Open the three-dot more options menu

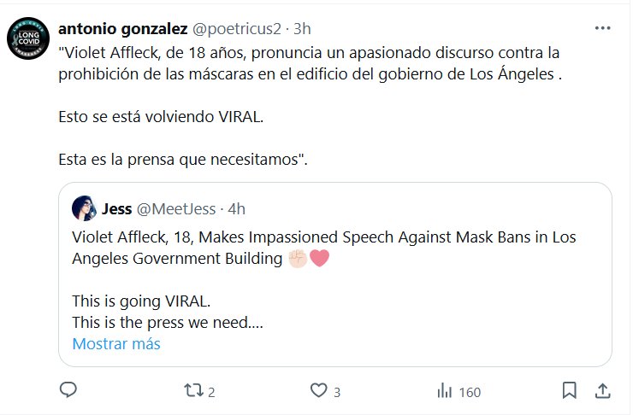tap(603, 28)
